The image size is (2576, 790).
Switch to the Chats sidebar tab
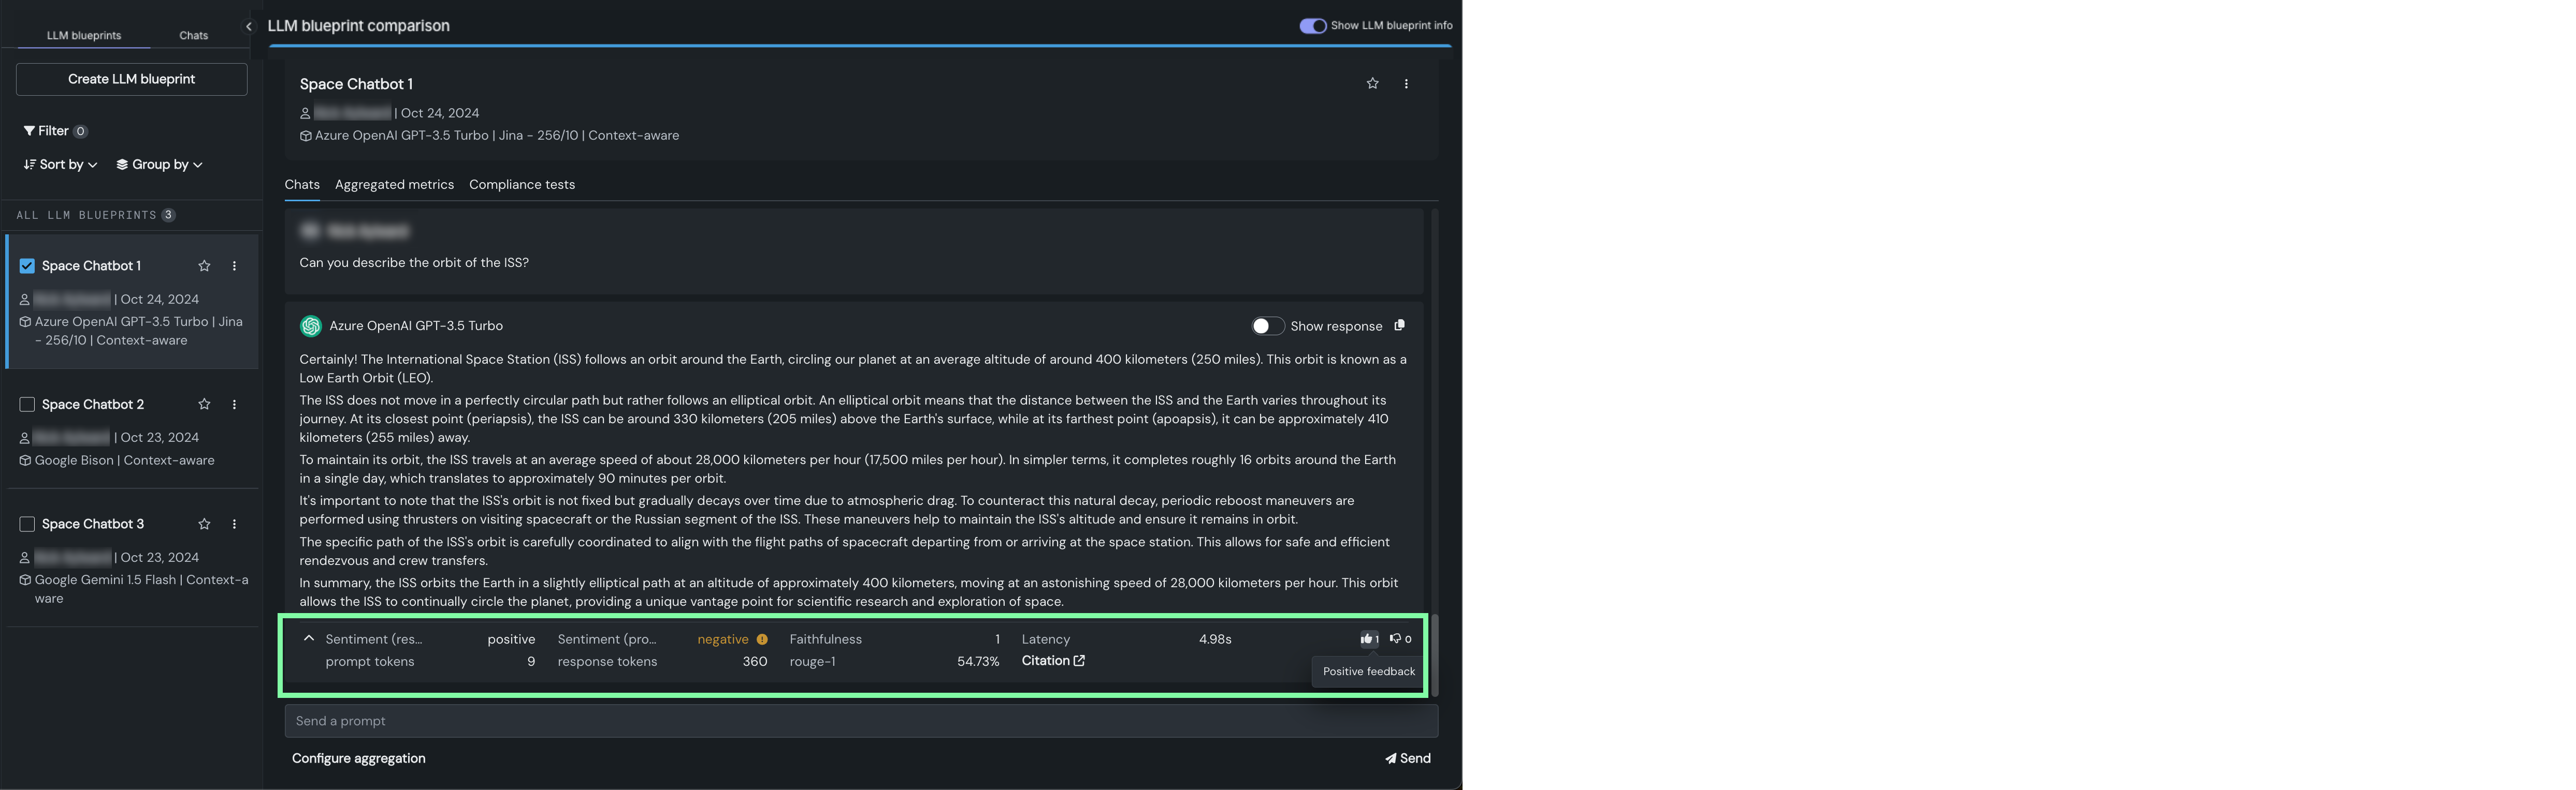(193, 36)
